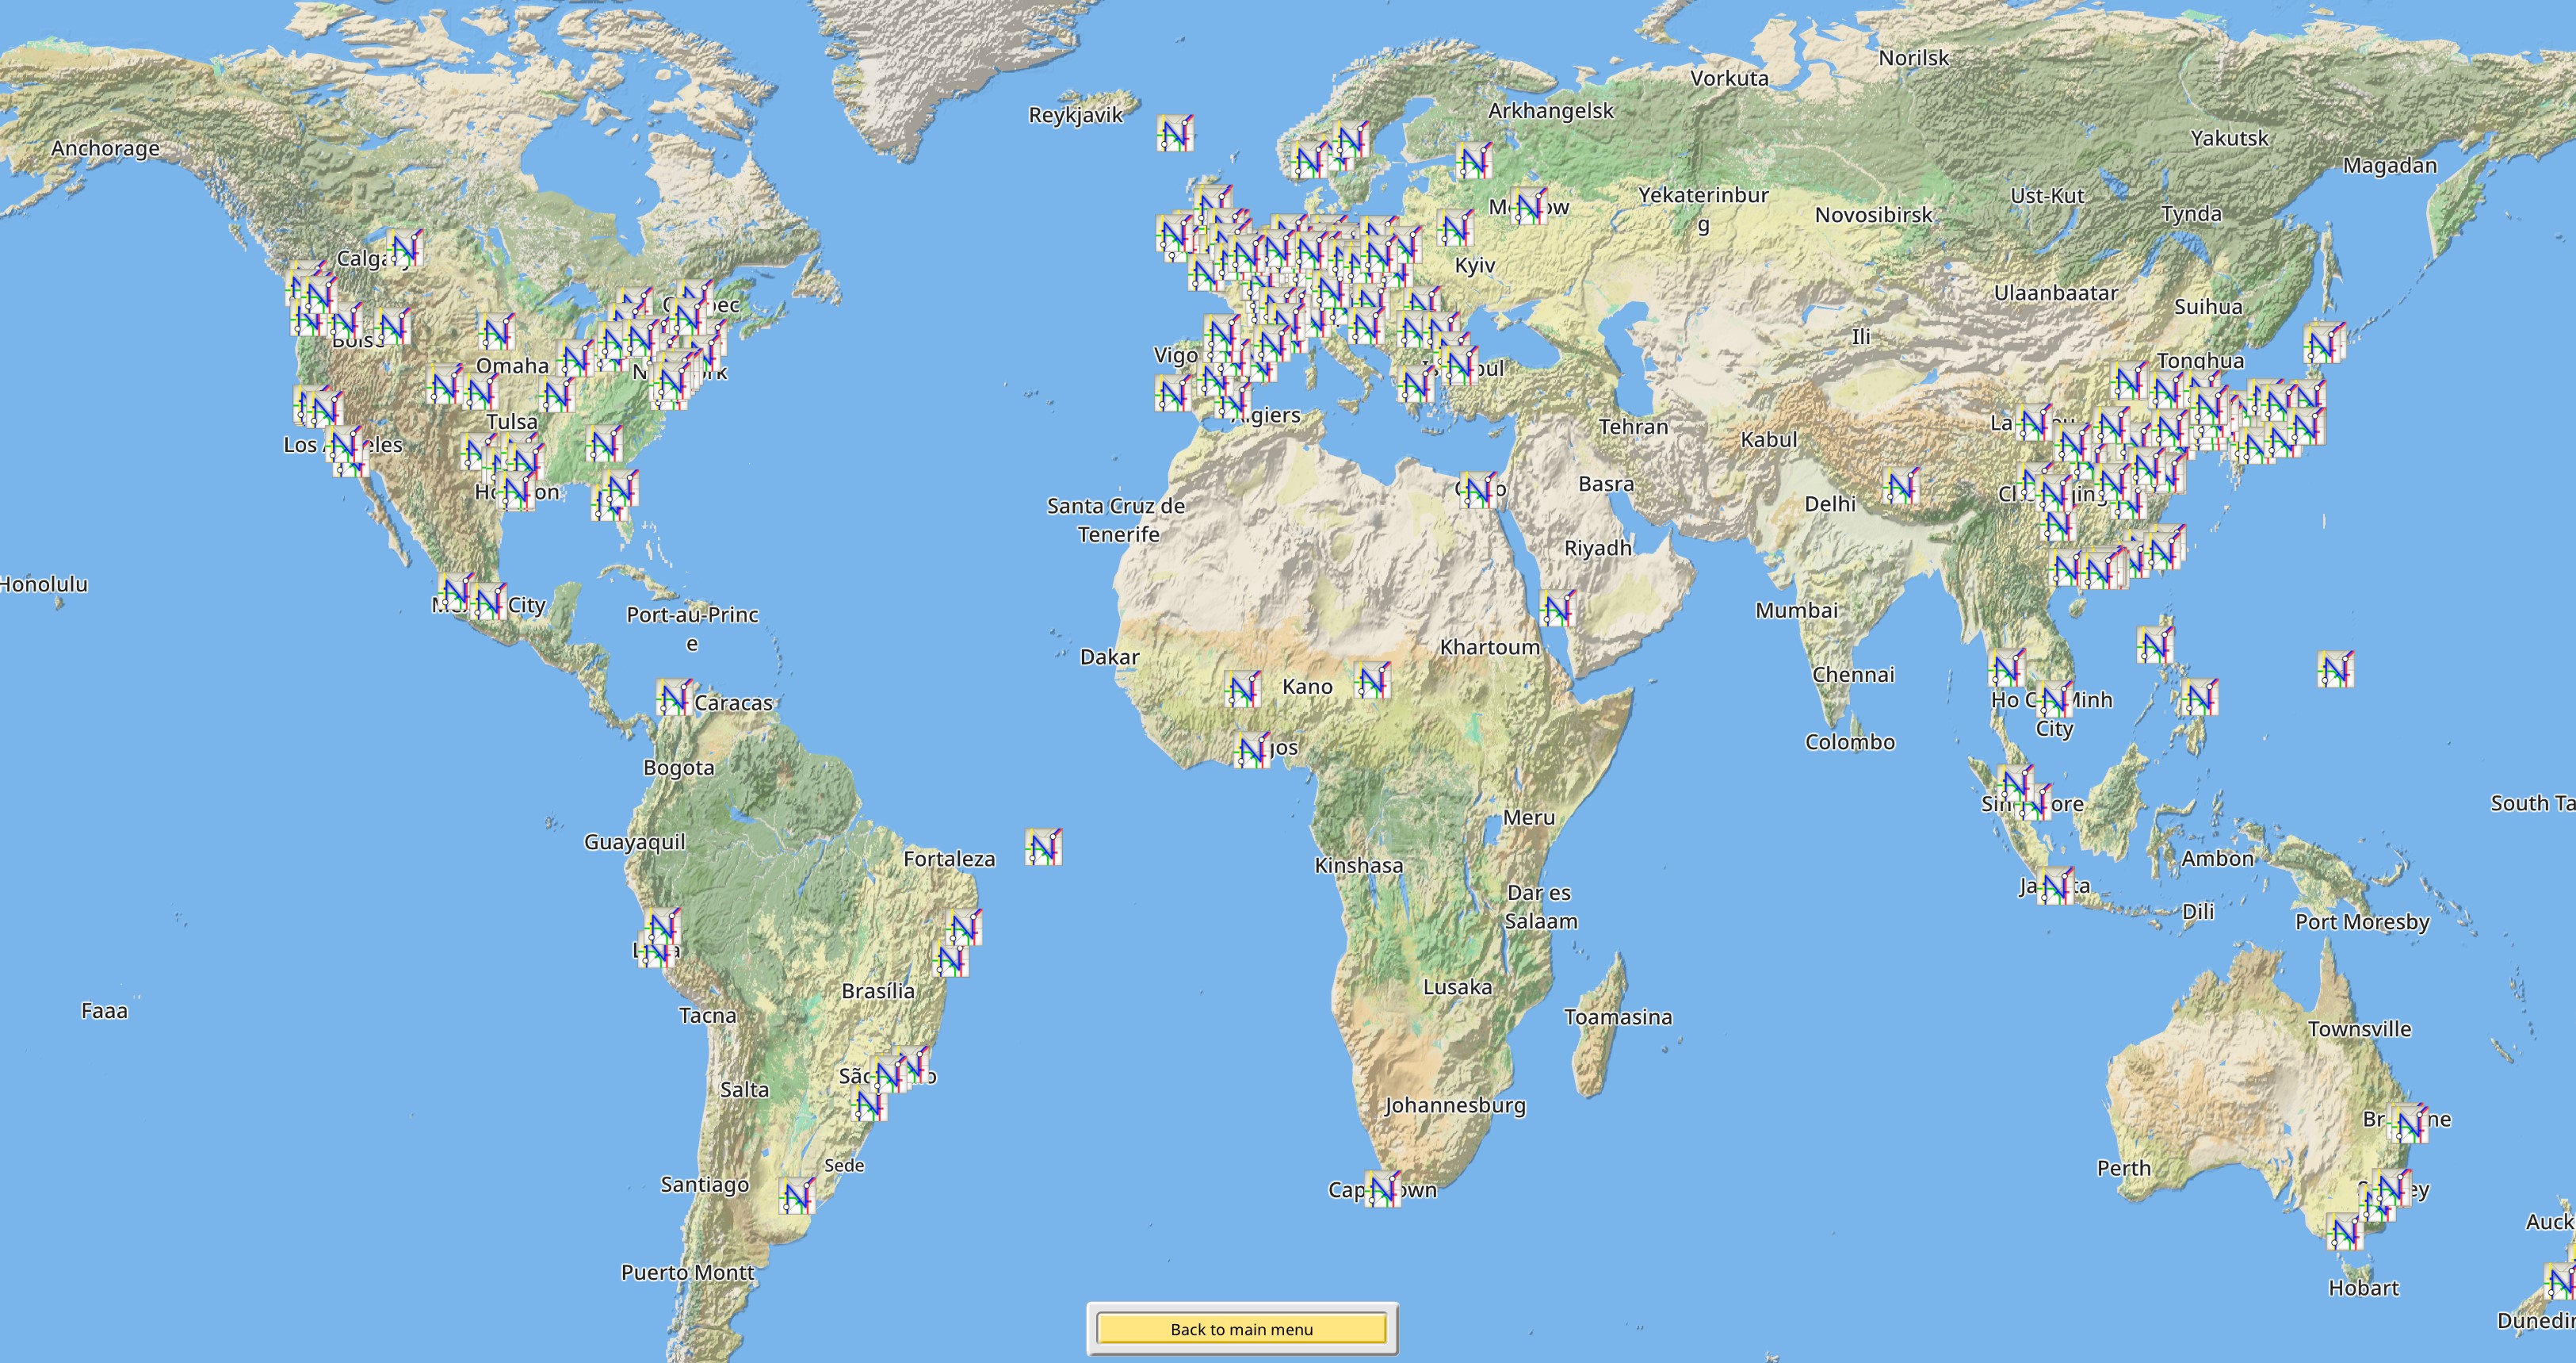Click the Tehran city label

tap(1634, 427)
